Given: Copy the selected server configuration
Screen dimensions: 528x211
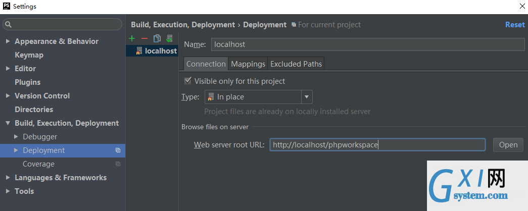Looking at the screenshot, I should pos(157,38).
